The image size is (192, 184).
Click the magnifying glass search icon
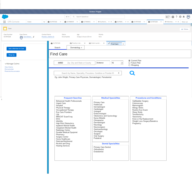[x=132, y=73]
